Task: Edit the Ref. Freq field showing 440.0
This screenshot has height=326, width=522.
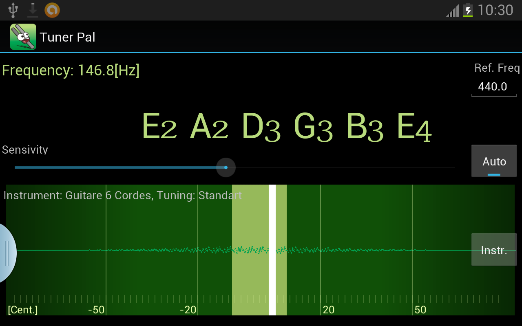Action: 494,87
